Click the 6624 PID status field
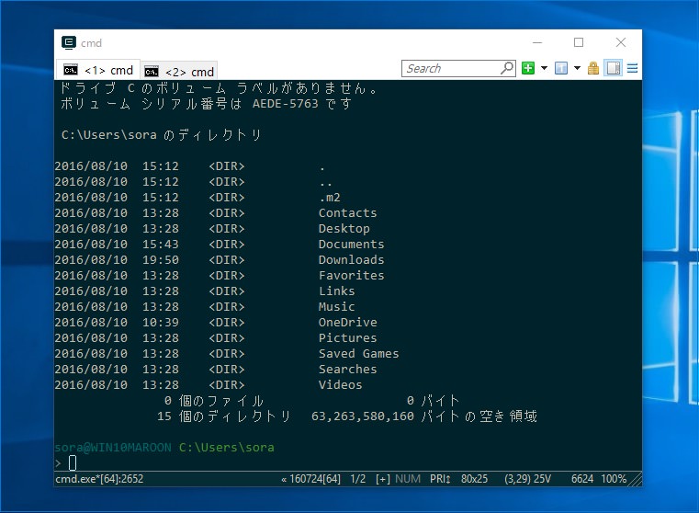Screen dimensions: 699x513 pyautogui.click(x=582, y=479)
